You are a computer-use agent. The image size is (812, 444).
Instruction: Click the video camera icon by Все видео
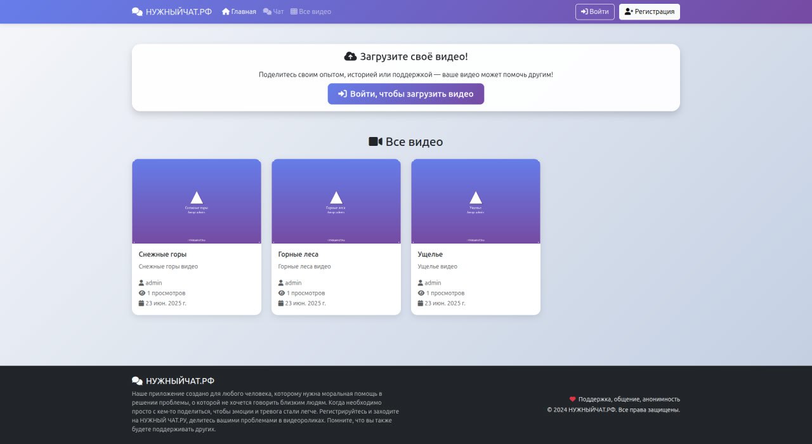point(376,141)
